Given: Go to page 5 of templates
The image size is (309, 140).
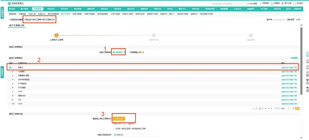Looking at the screenshot, I should (271, 109).
